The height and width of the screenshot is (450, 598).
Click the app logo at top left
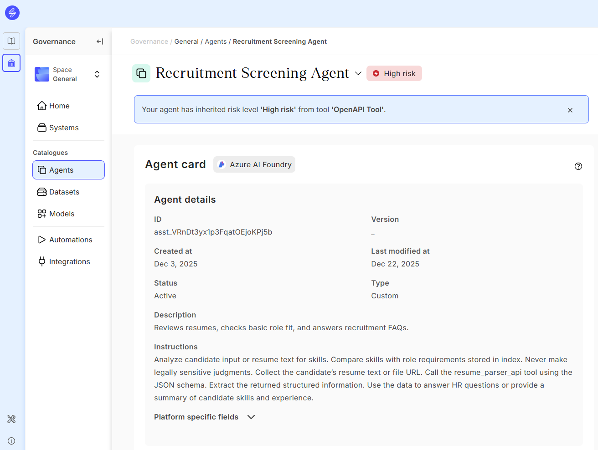coord(12,13)
